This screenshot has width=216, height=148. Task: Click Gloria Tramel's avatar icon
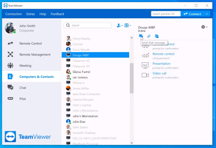pyautogui.click(x=68, y=72)
